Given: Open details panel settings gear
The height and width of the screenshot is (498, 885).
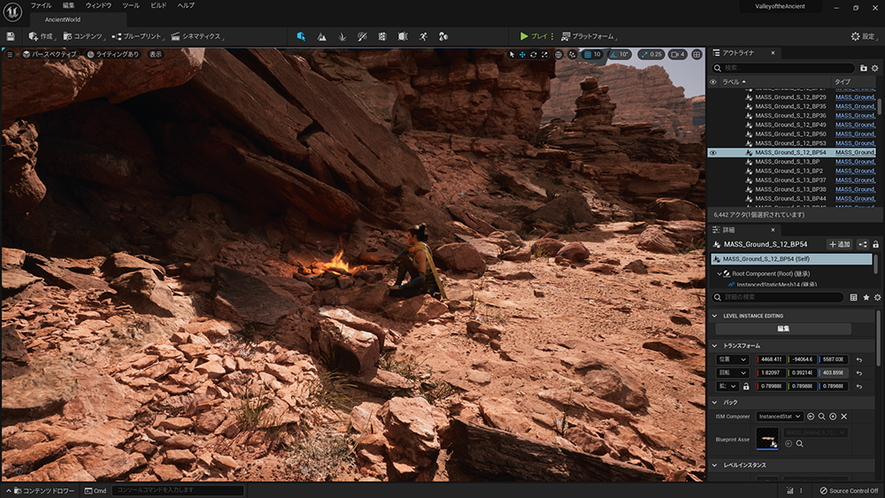Looking at the screenshot, I should tap(877, 297).
